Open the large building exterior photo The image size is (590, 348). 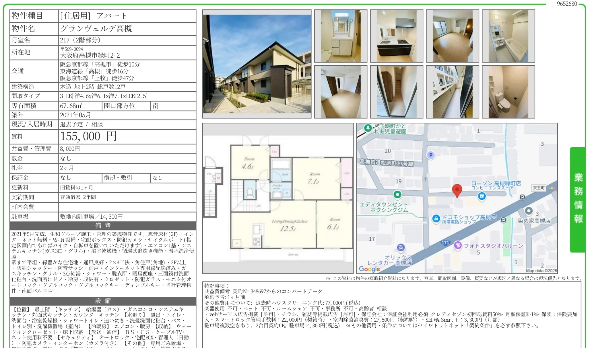pyautogui.click(x=257, y=64)
